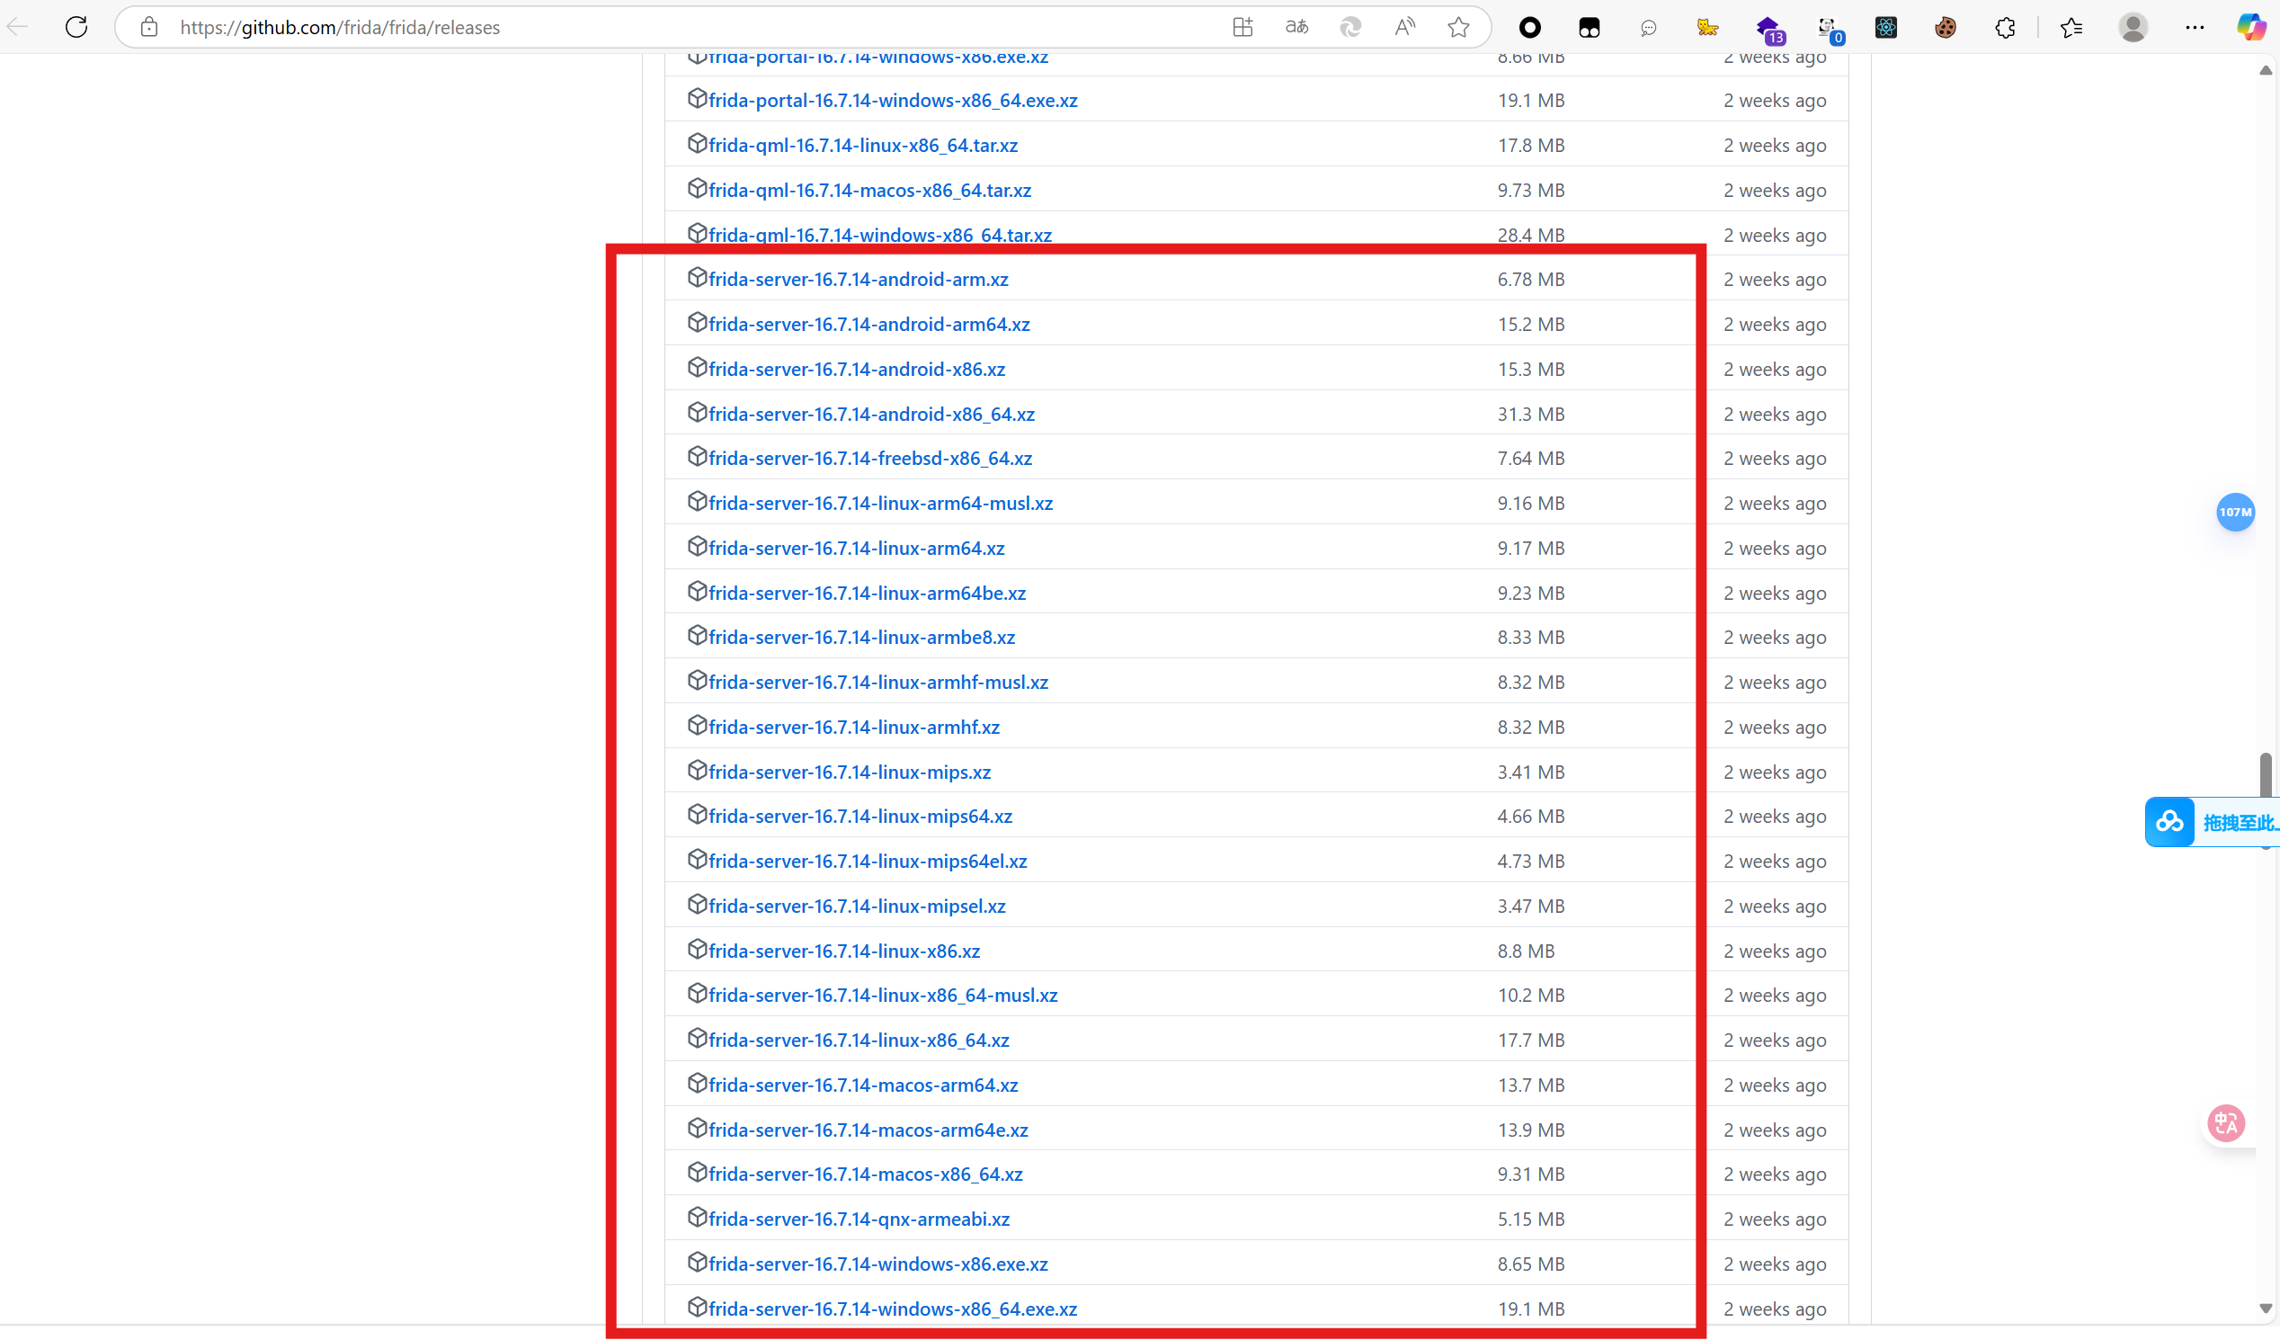
Task: Click the 5.15 MB size text
Action: pyautogui.click(x=1531, y=1219)
